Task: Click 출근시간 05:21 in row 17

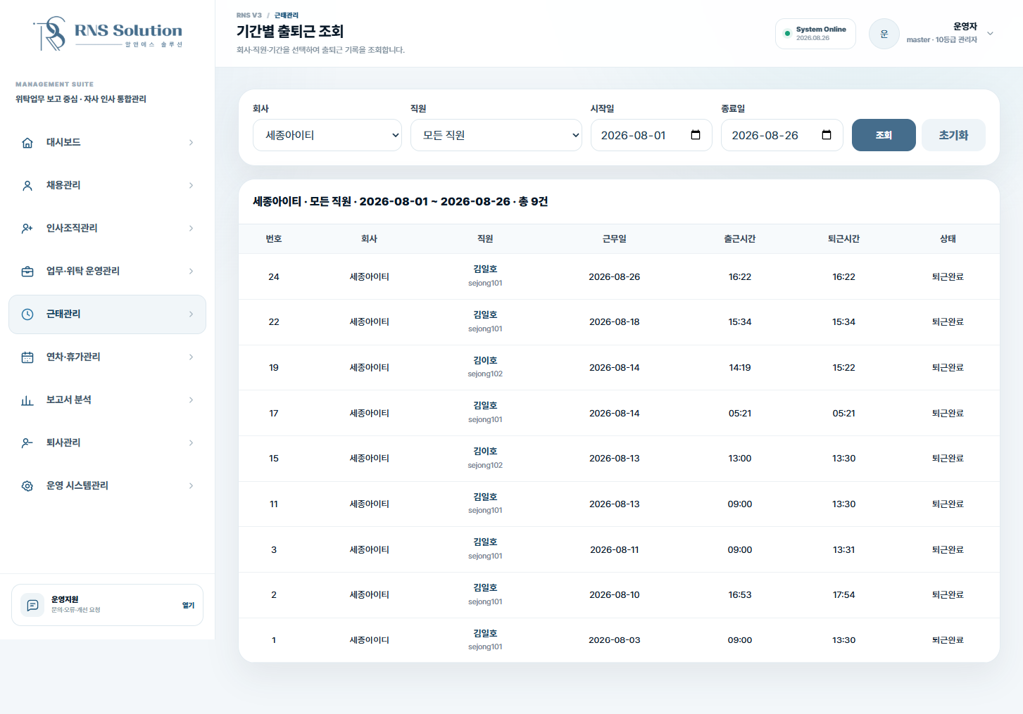Action: 740,414
